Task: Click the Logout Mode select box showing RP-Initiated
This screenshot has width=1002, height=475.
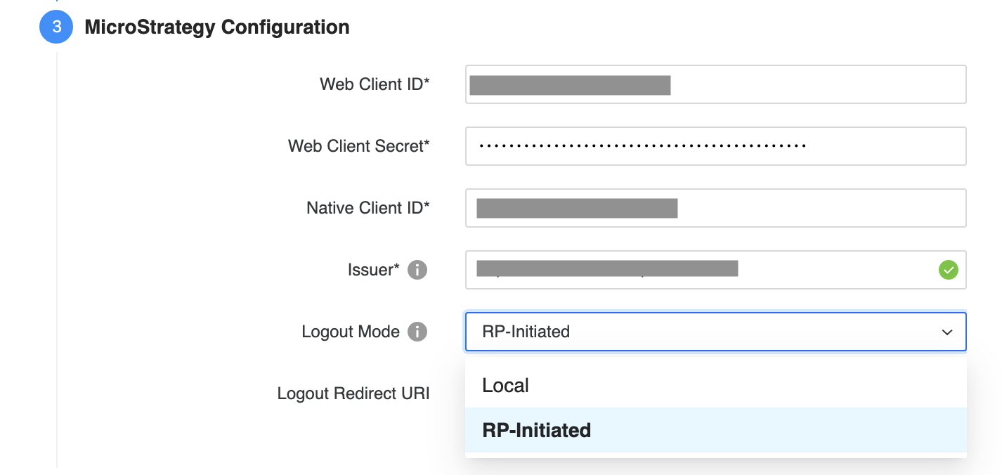Action: coord(703,332)
